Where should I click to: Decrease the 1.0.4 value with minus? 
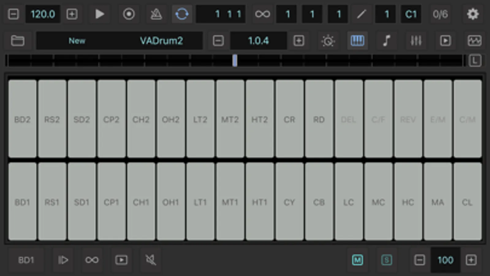pyautogui.click(x=218, y=40)
